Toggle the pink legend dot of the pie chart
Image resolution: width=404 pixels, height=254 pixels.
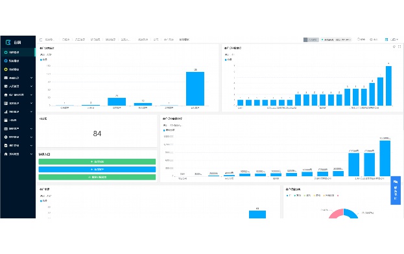[x=338, y=196]
